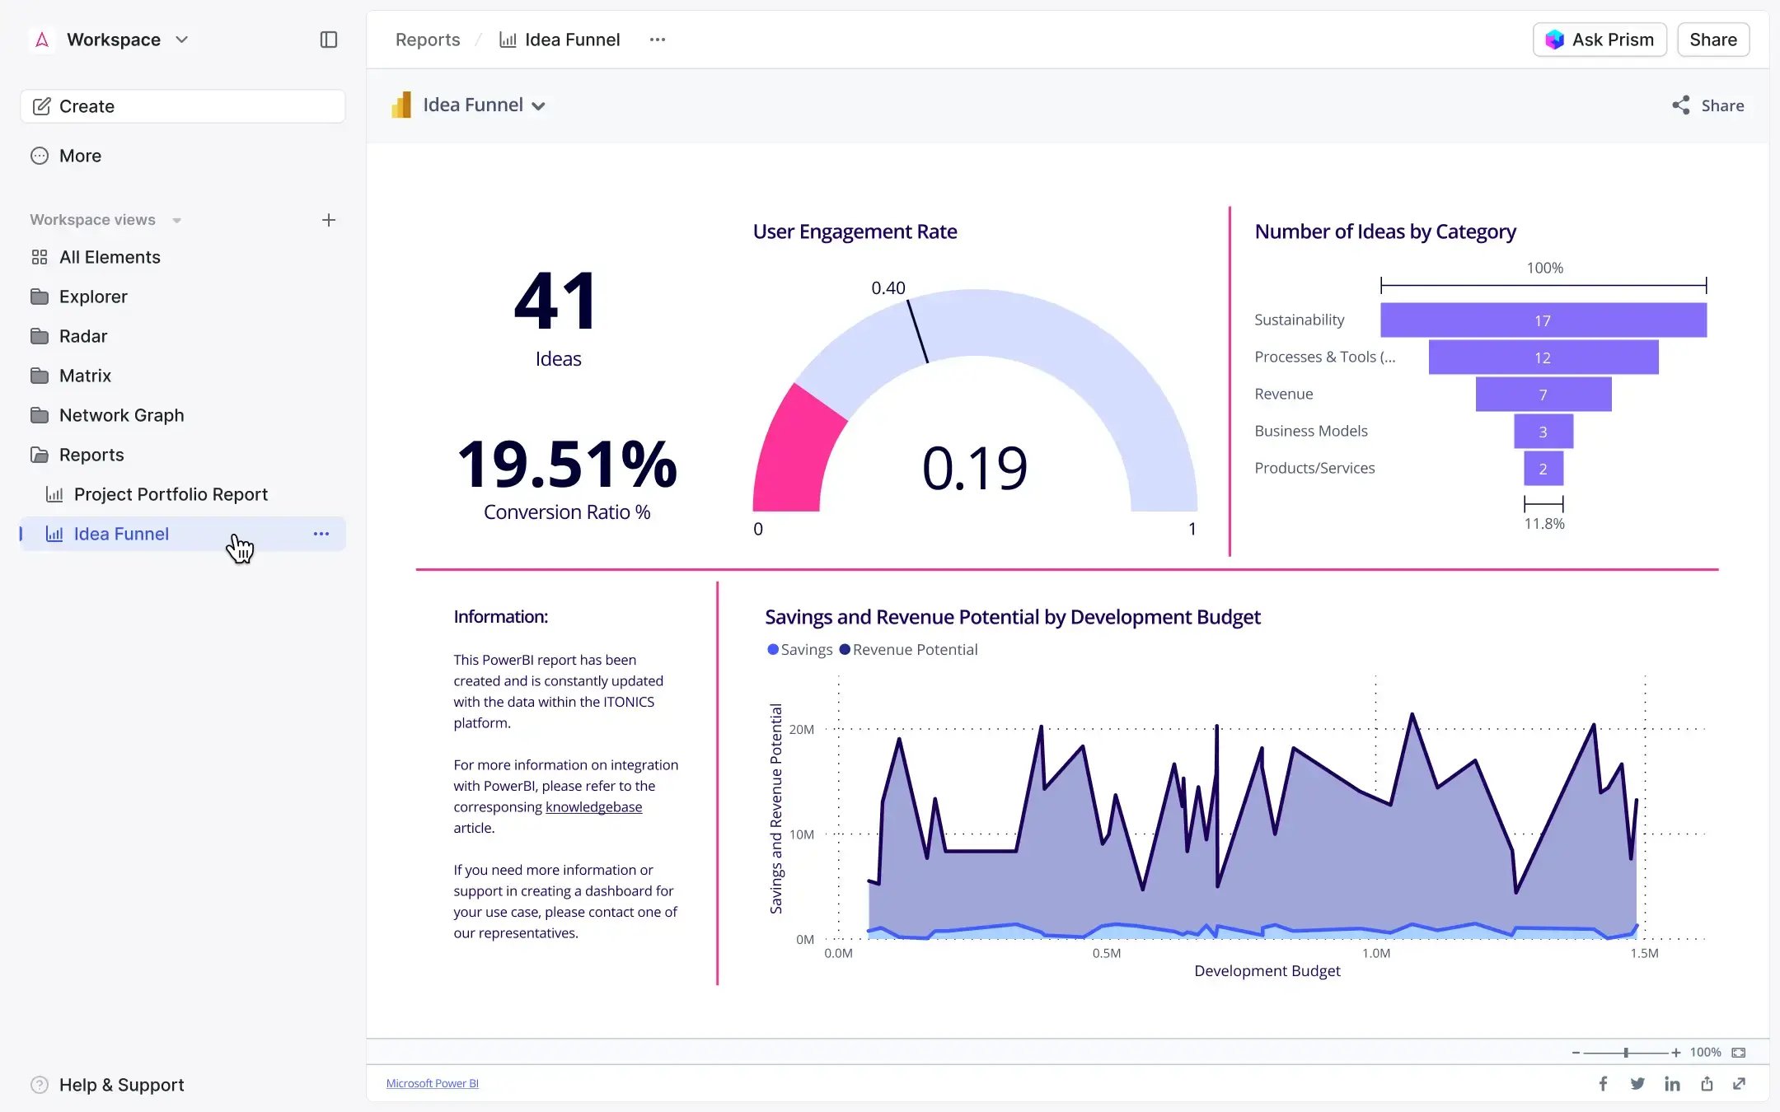Collapse the Reports folder in sidebar
Screen dimensions: 1780x1112
77,455
